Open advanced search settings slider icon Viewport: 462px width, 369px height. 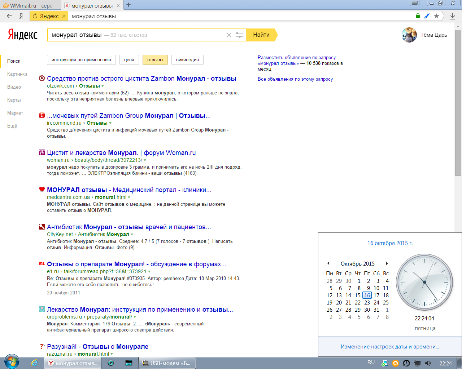[x=240, y=35]
